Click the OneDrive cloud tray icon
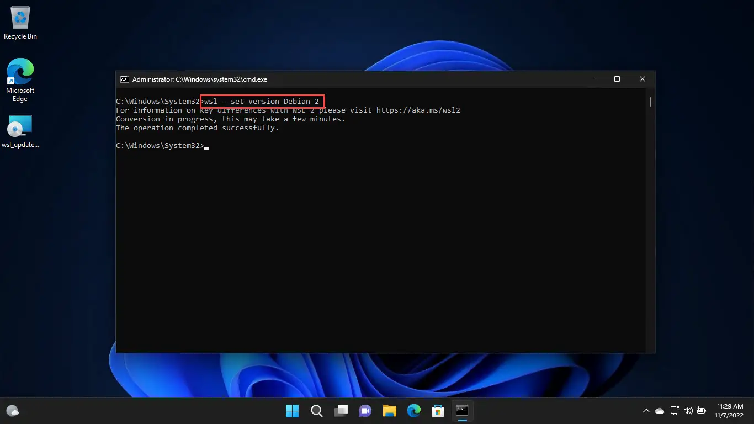Viewport: 754px width, 424px height. tap(660, 411)
